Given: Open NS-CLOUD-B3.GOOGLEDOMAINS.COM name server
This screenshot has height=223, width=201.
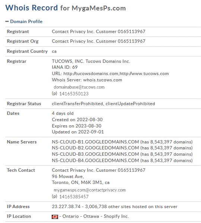Looking at the screenshot, I should pyautogui.click(x=95, y=154).
